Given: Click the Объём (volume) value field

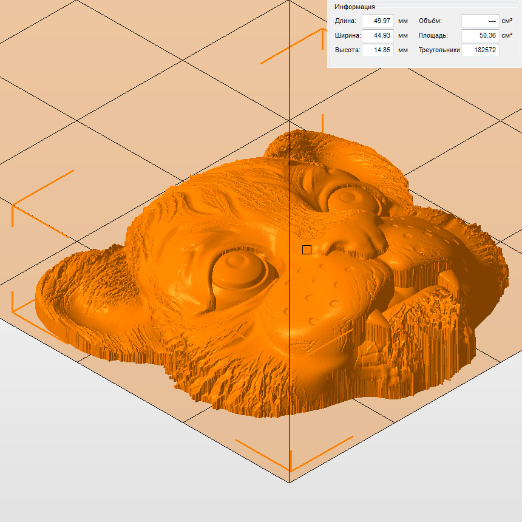Looking at the screenshot, I should 480,21.
